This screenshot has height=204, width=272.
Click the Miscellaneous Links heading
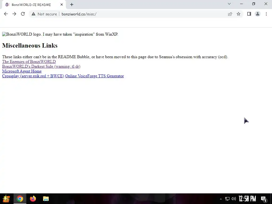point(30,45)
